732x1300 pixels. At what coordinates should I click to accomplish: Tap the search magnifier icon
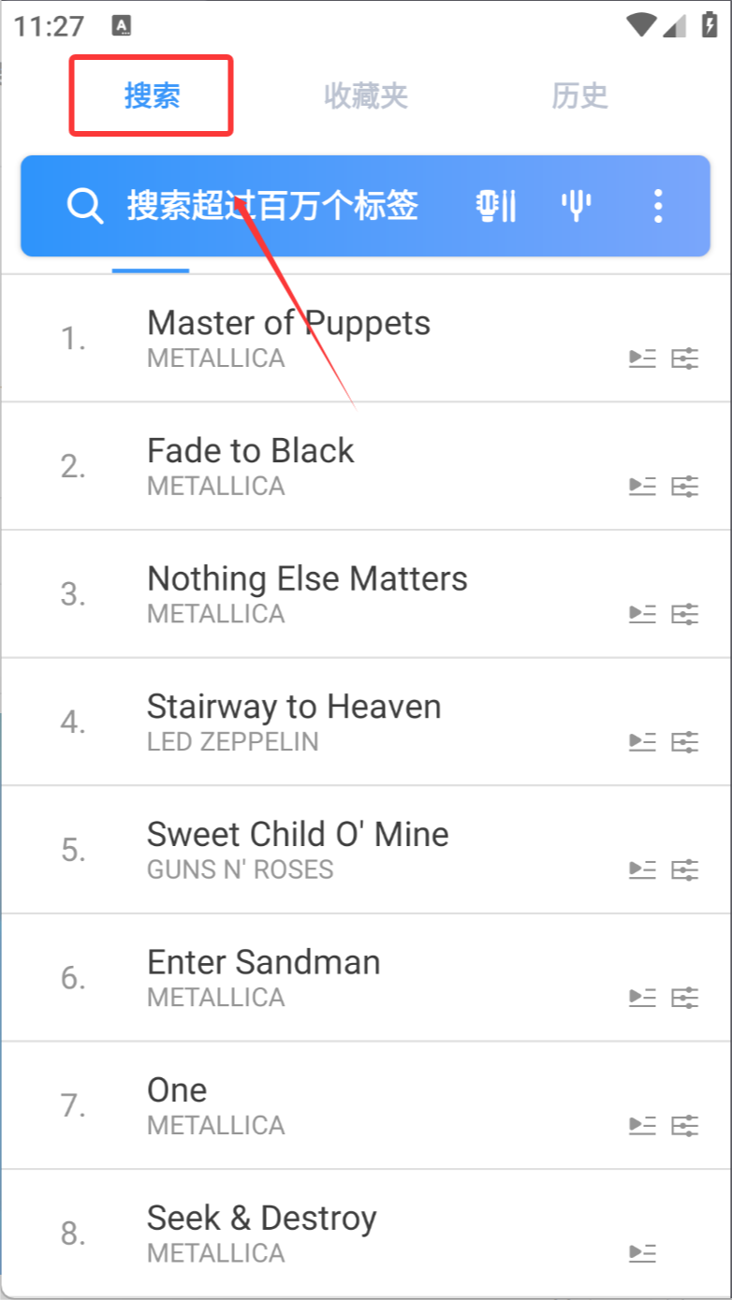pos(85,205)
